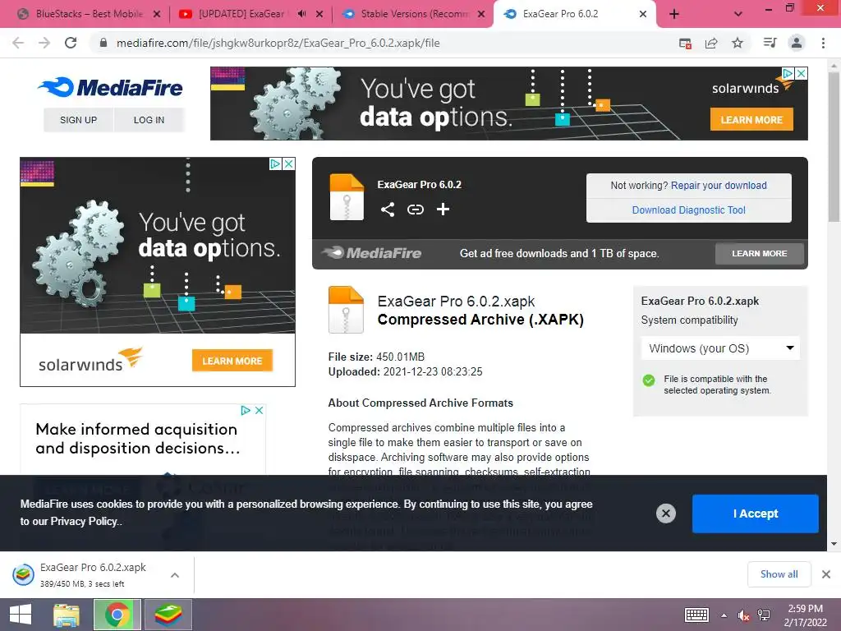Close the left solarwinds ad
This screenshot has width=841, height=631.
[288, 164]
